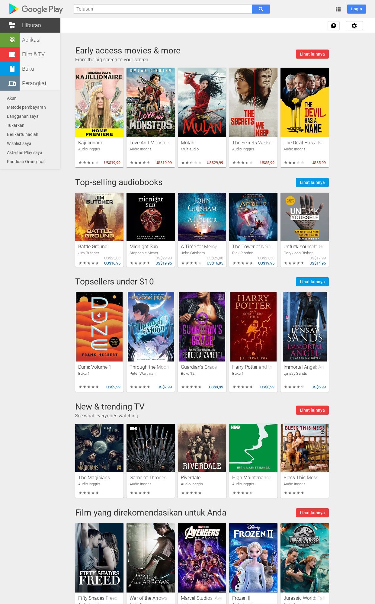Open the Battle Ground audiobook cover

(99, 217)
